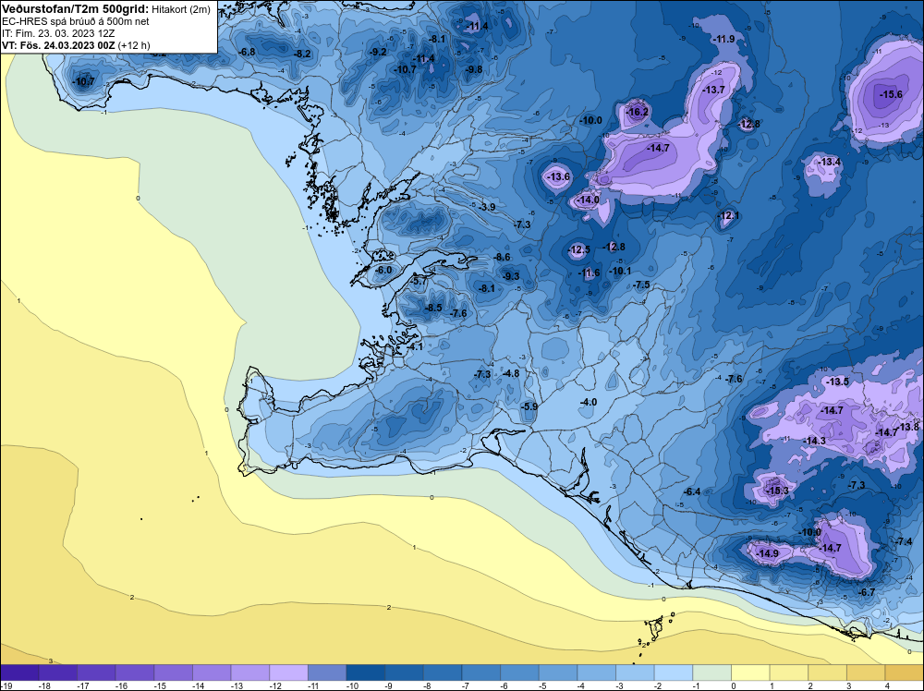Click the -16.2 temperature value on the map
Image resolution: width=924 pixels, height=691 pixels.
point(637,112)
